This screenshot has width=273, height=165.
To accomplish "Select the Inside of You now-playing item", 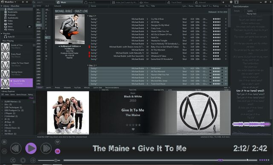I will click(17, 47).
